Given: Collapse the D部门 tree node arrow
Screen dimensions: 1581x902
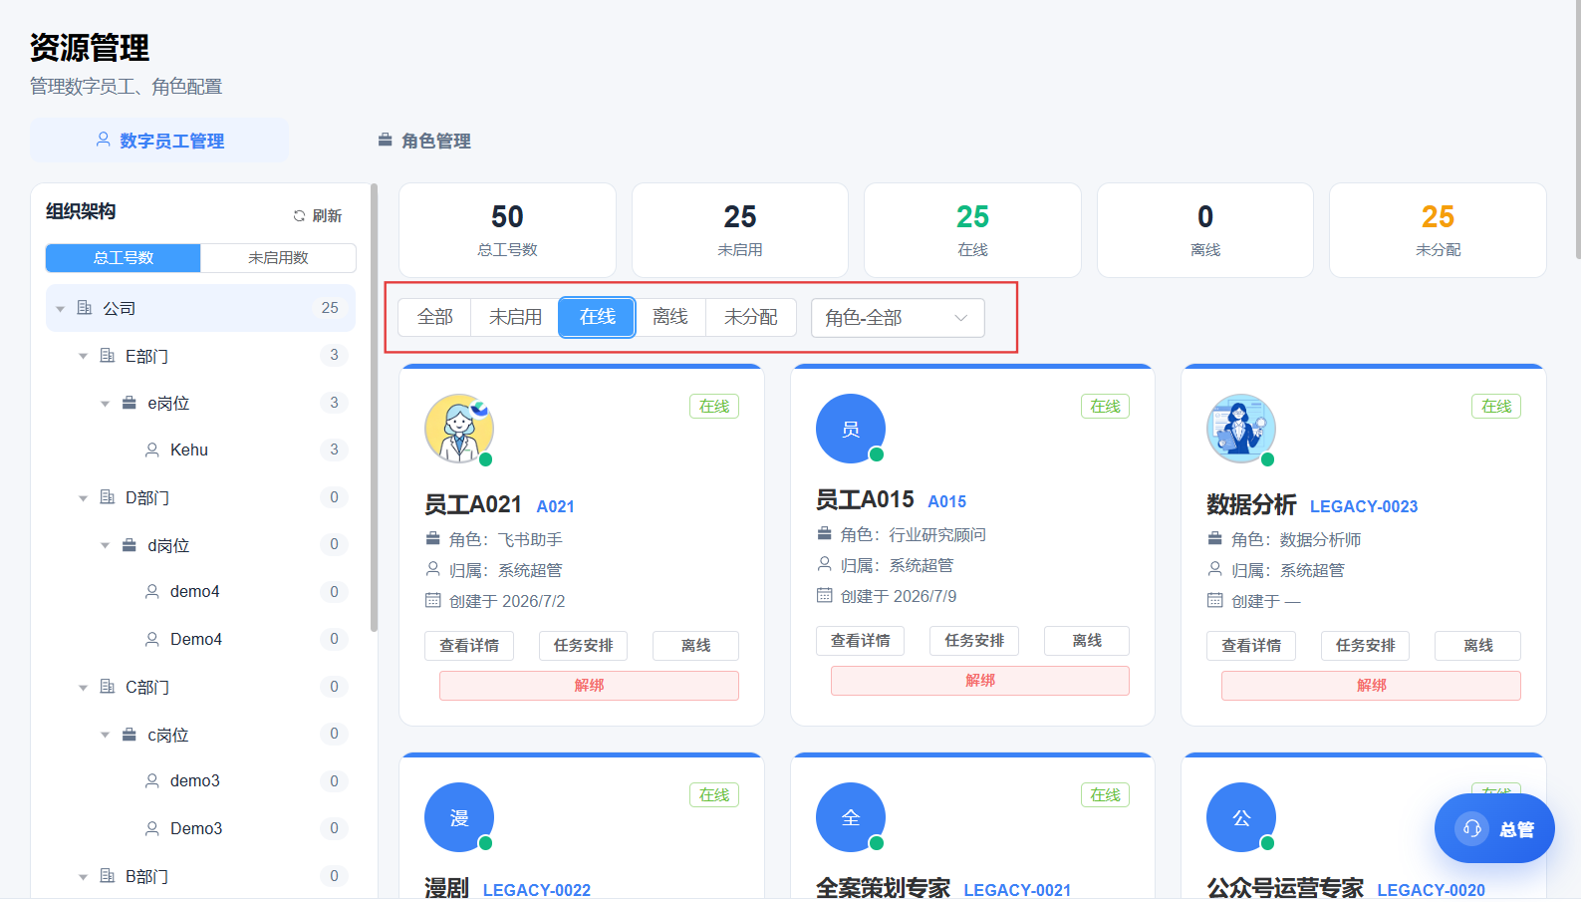Looking at the screenshot, I should click(83, 497).
